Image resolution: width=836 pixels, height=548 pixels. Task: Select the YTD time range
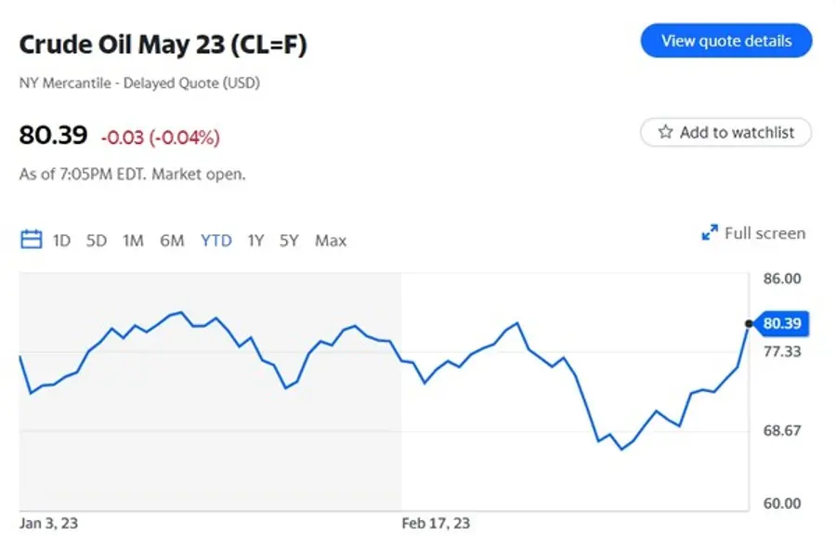pyautogui.click(x=216, y=240)
